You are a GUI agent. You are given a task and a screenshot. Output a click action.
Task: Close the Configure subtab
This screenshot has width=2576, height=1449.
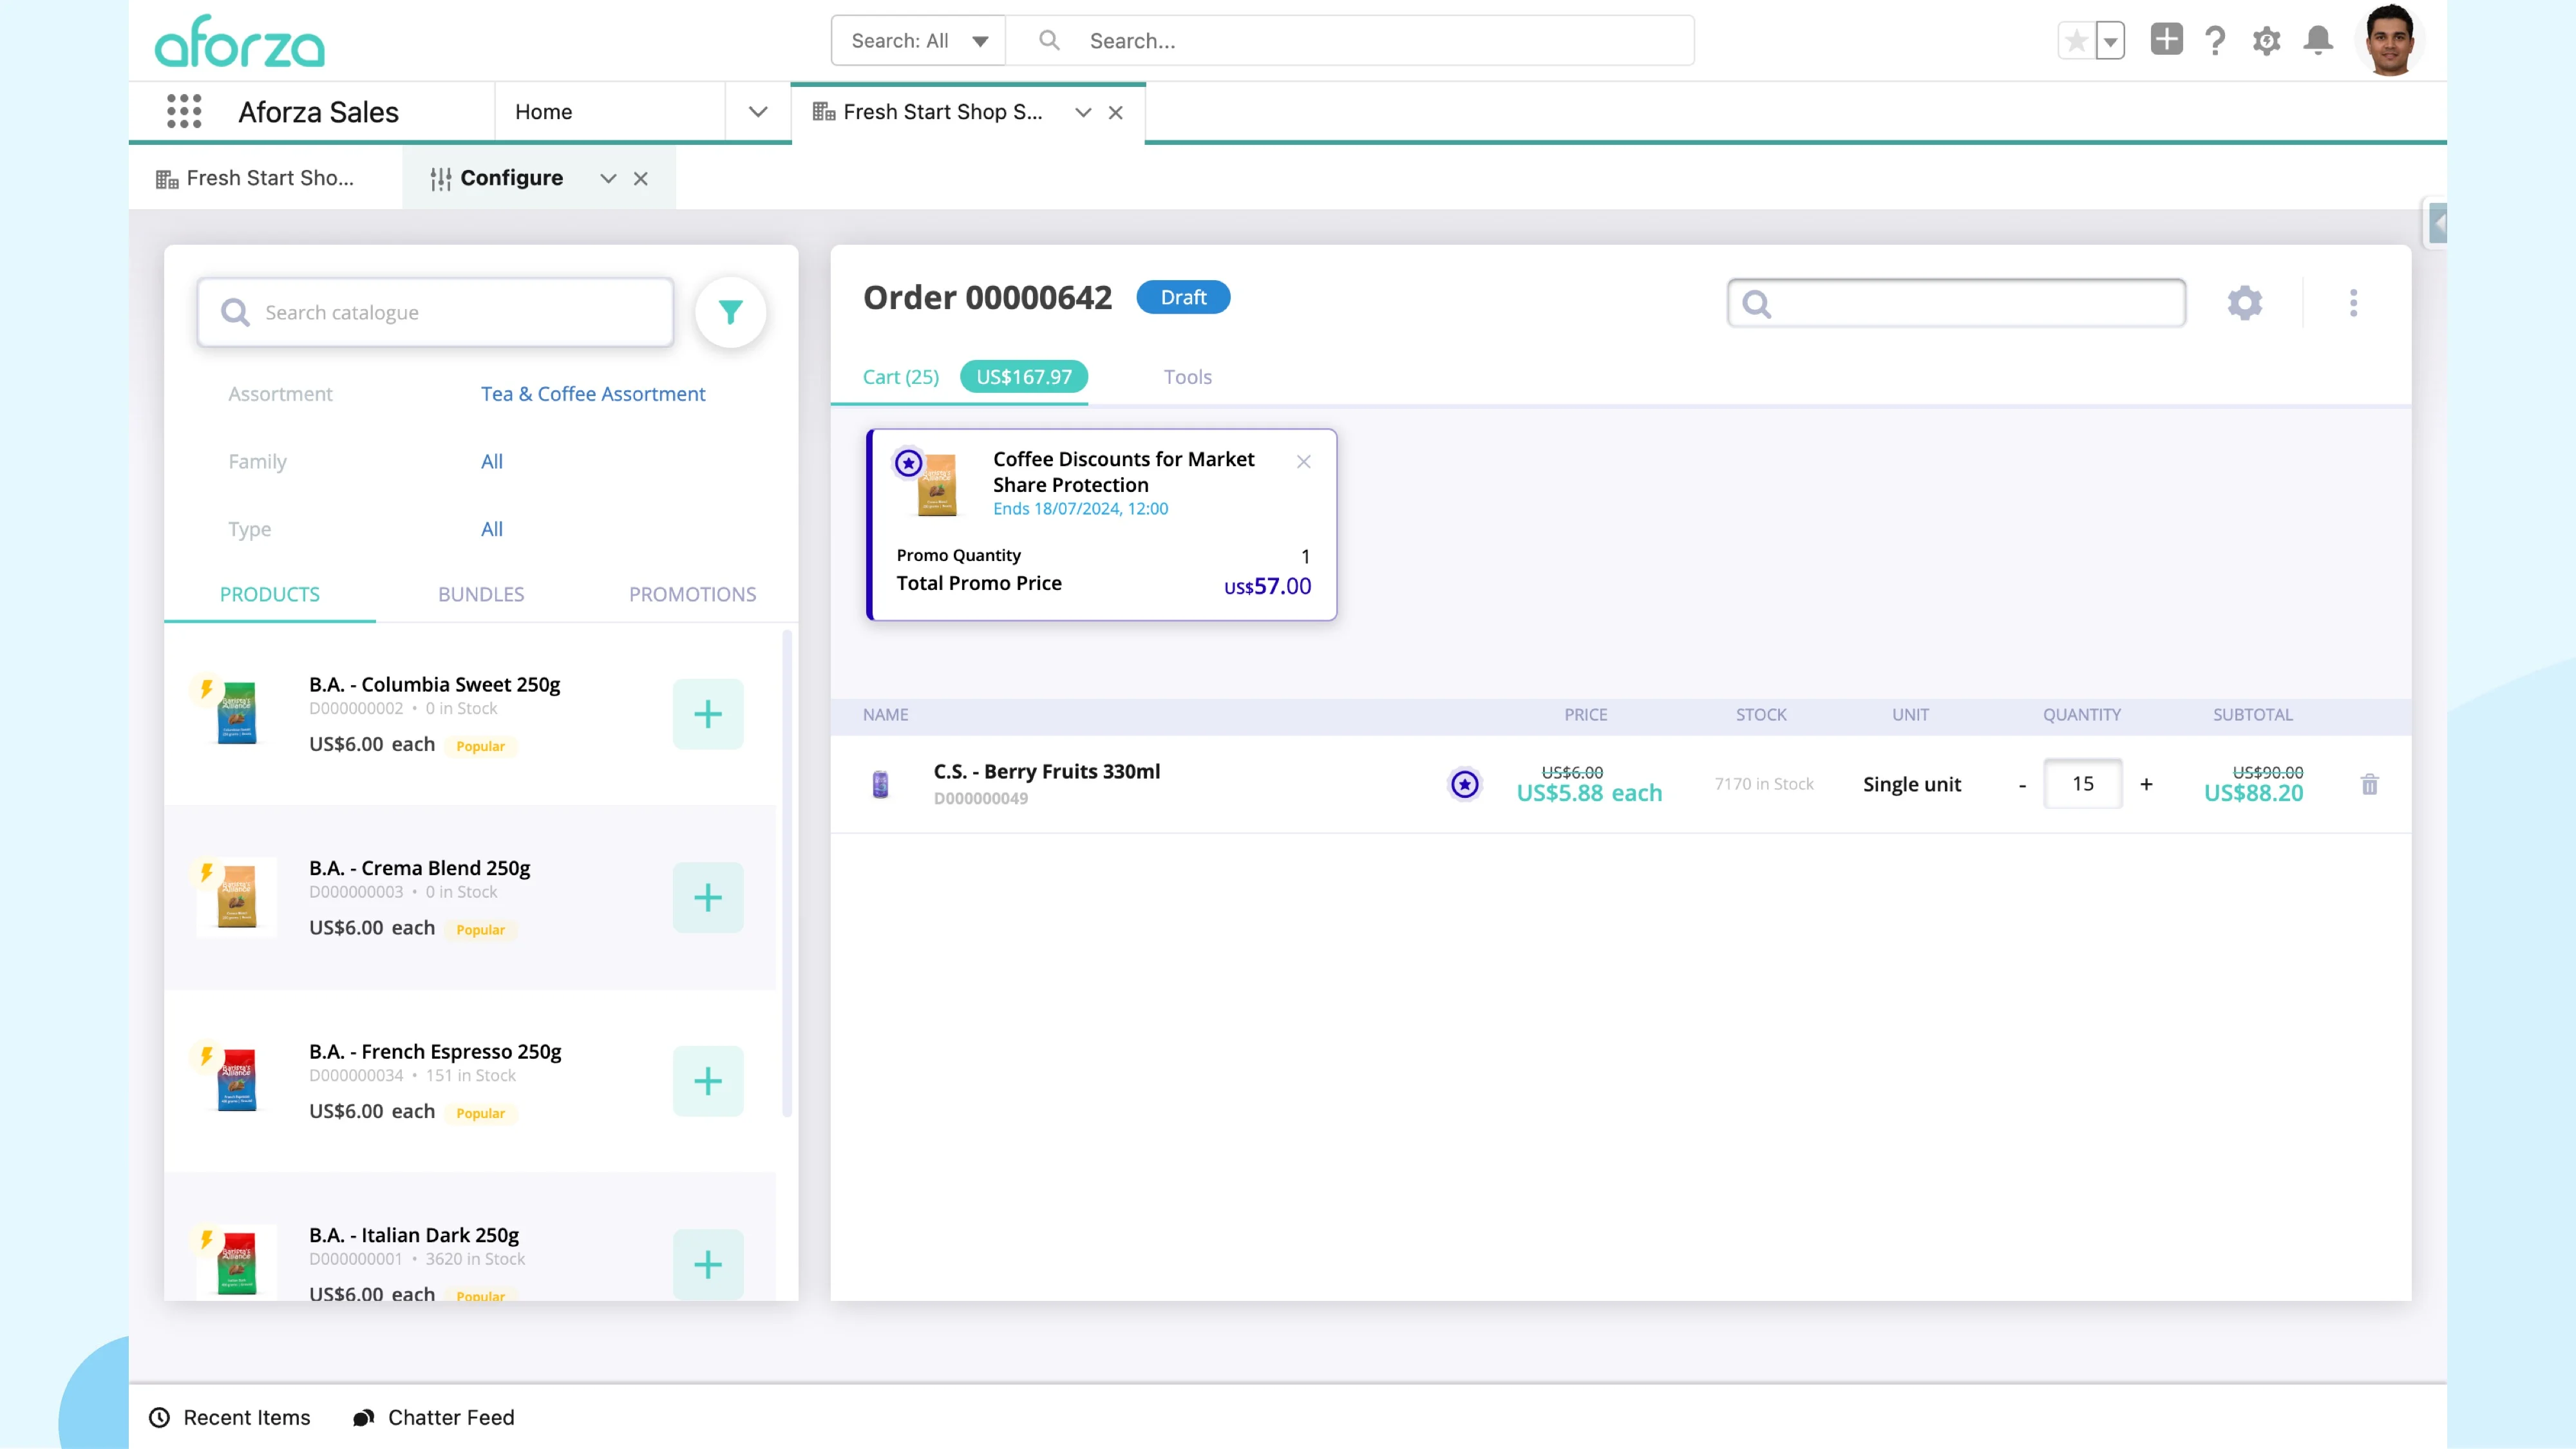tap(641, 178)
